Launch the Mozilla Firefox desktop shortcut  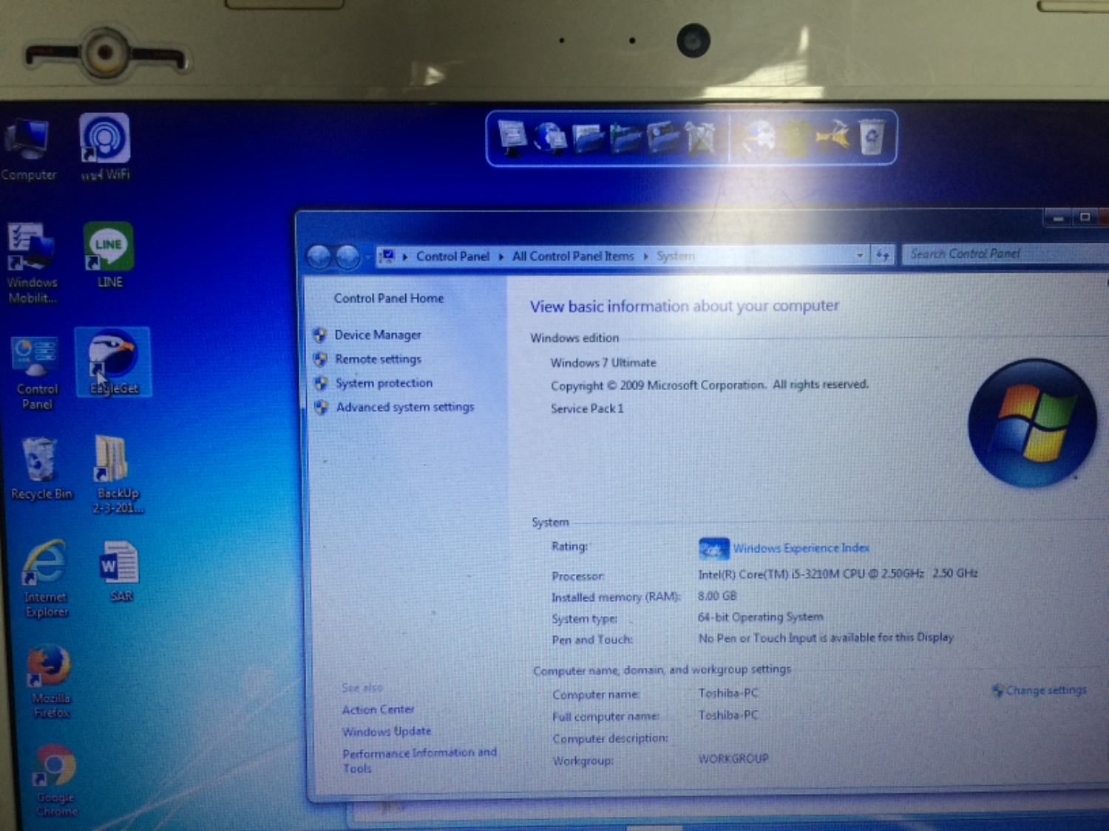(x=50, y=681)
